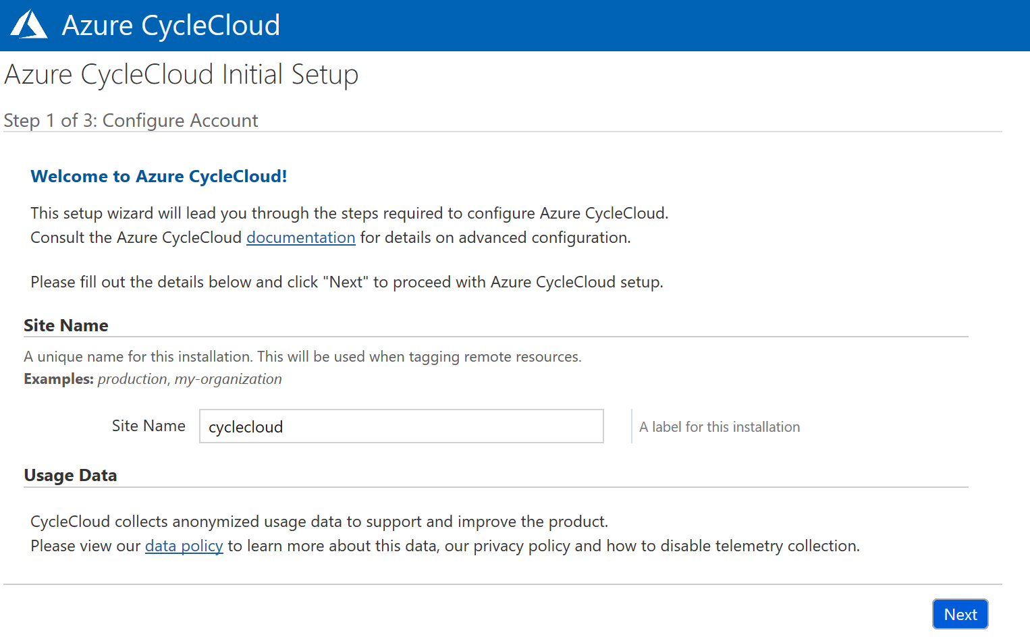1030x643 pixels.
Task: Click the "Welcome to Azure CycleCloud!" heading
Action: tap(158, 176)
